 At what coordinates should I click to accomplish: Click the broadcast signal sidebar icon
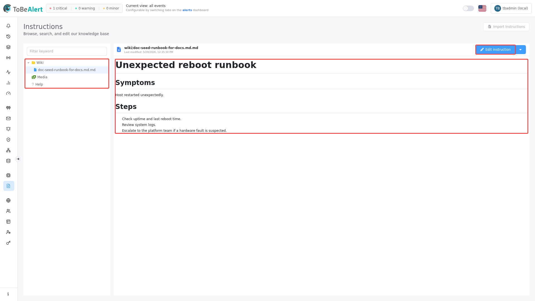8,58
